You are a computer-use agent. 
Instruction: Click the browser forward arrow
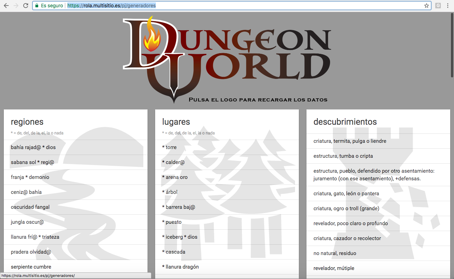(x=16, y=6)
